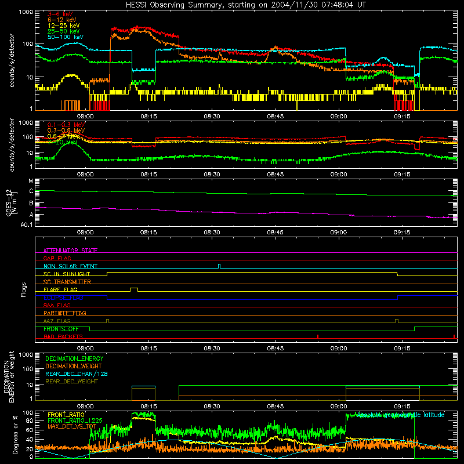Click the Absolute geomagnetic latitude label
The height and width of the screenshot is (464, 464).
click(x=401, y=415)
